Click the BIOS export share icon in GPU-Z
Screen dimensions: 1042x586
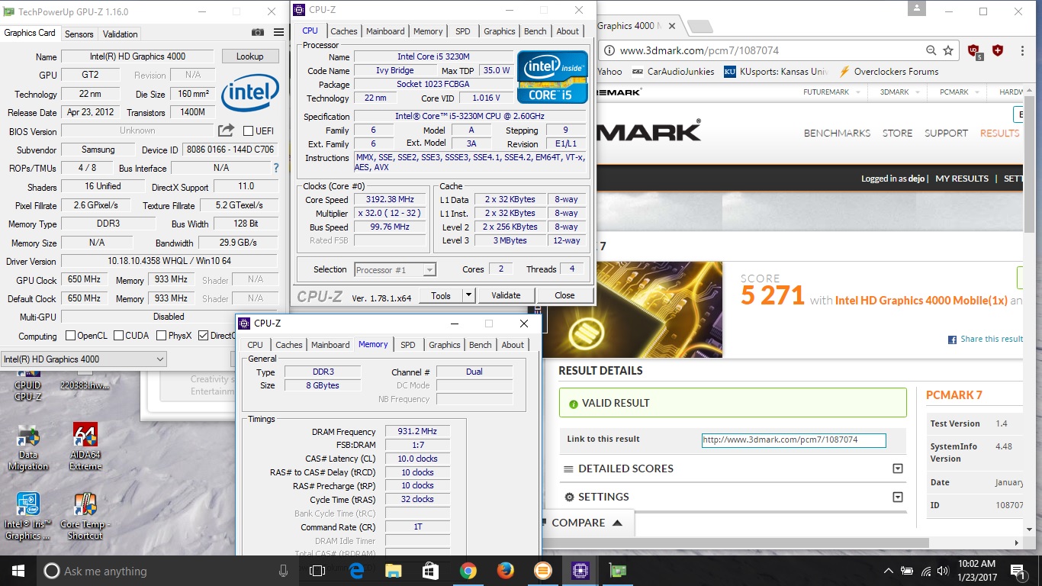[x=226, y=130]
